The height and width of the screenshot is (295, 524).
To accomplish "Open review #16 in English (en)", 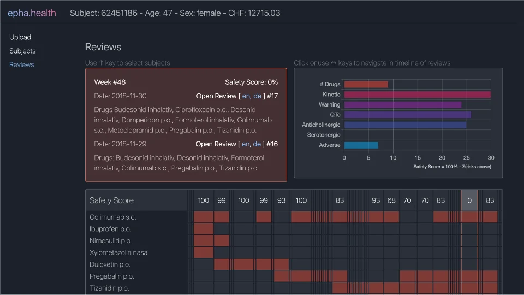I will pyautogui.click(x=246, y=144).
